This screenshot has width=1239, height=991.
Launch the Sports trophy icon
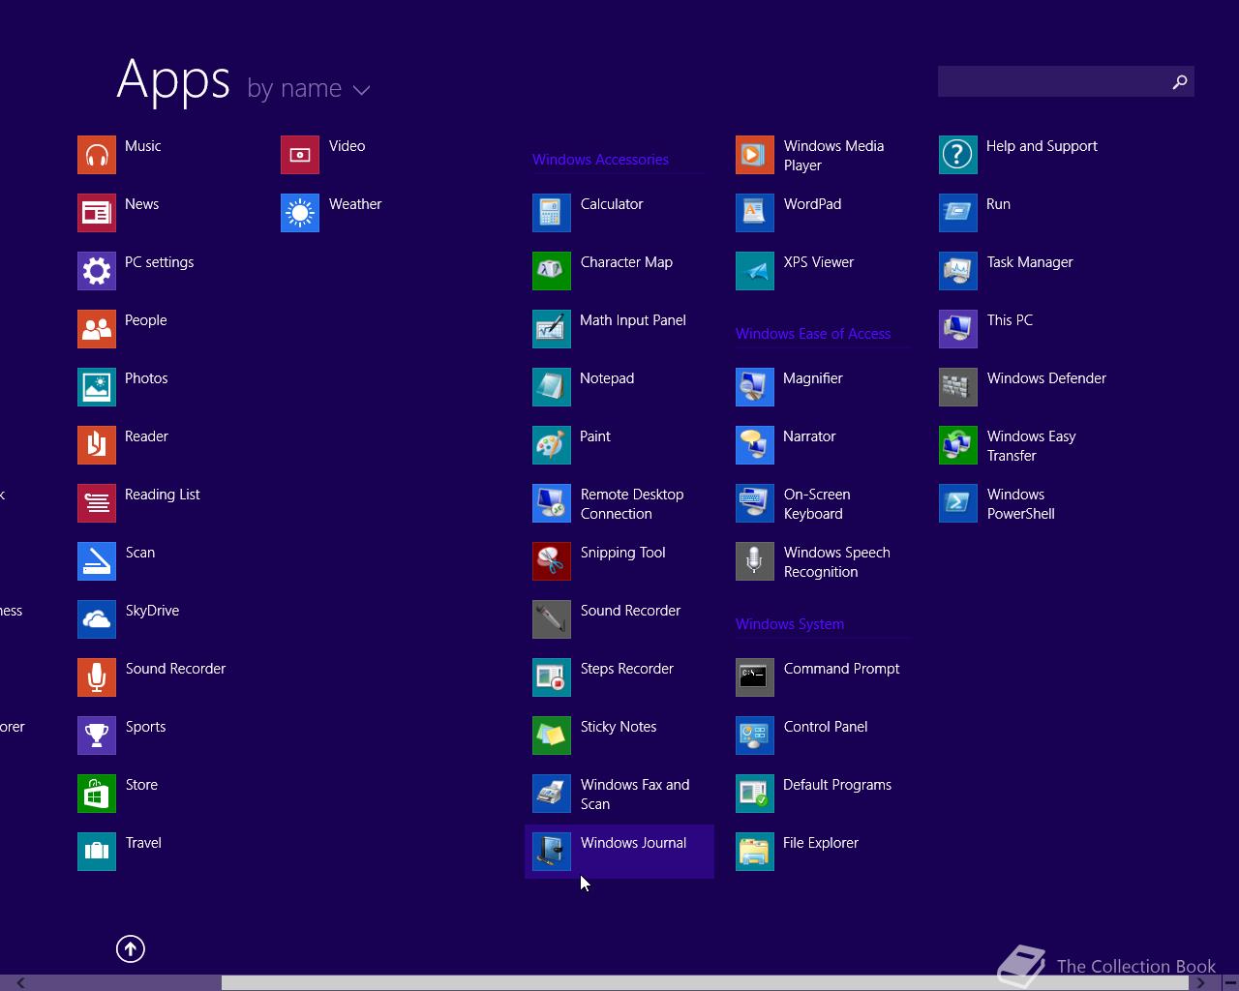pyautogui.click(x=97, y=736)
